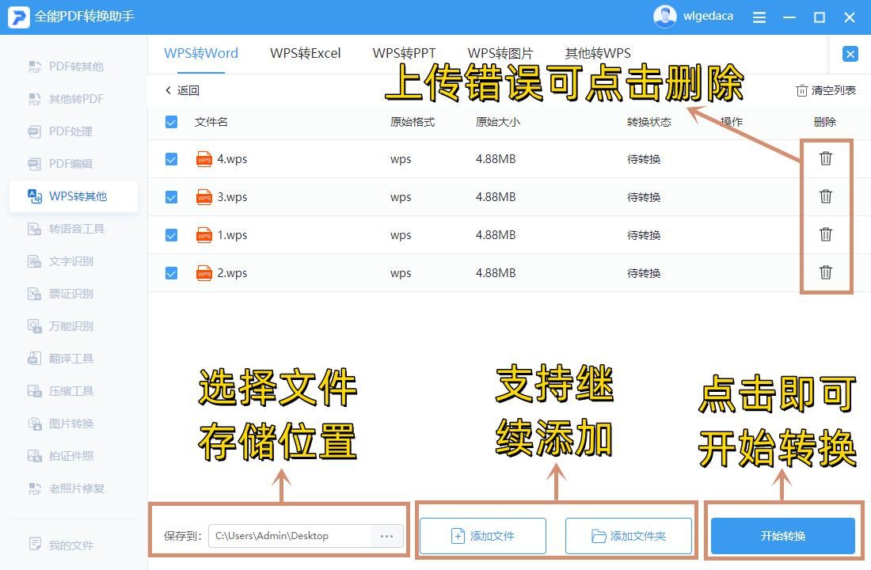Open PDF转其他 in the sidebar

pos(74,66)
